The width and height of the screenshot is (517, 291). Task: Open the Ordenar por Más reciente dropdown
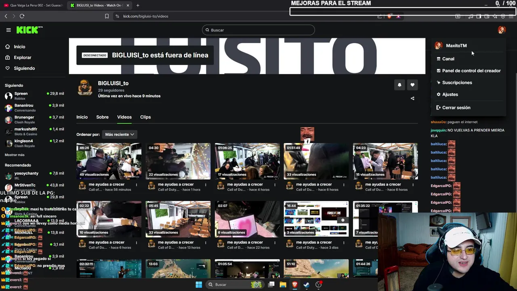pyautogui.click(x=120, y=134)
